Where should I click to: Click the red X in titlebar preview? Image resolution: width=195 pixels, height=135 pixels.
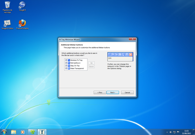pyautogui.click(x=131, y=55)
